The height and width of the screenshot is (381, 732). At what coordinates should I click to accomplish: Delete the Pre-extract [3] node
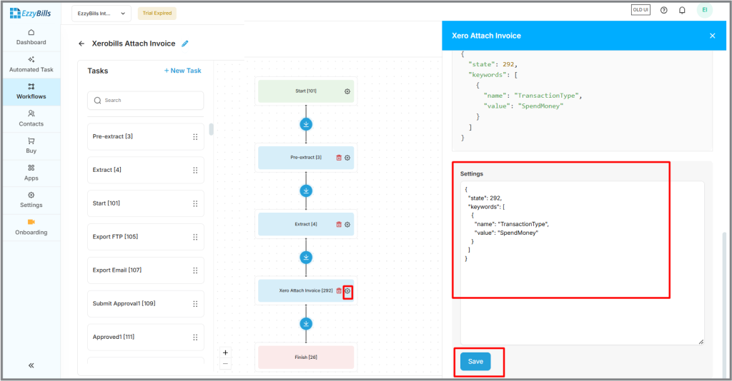coord(339,158)
